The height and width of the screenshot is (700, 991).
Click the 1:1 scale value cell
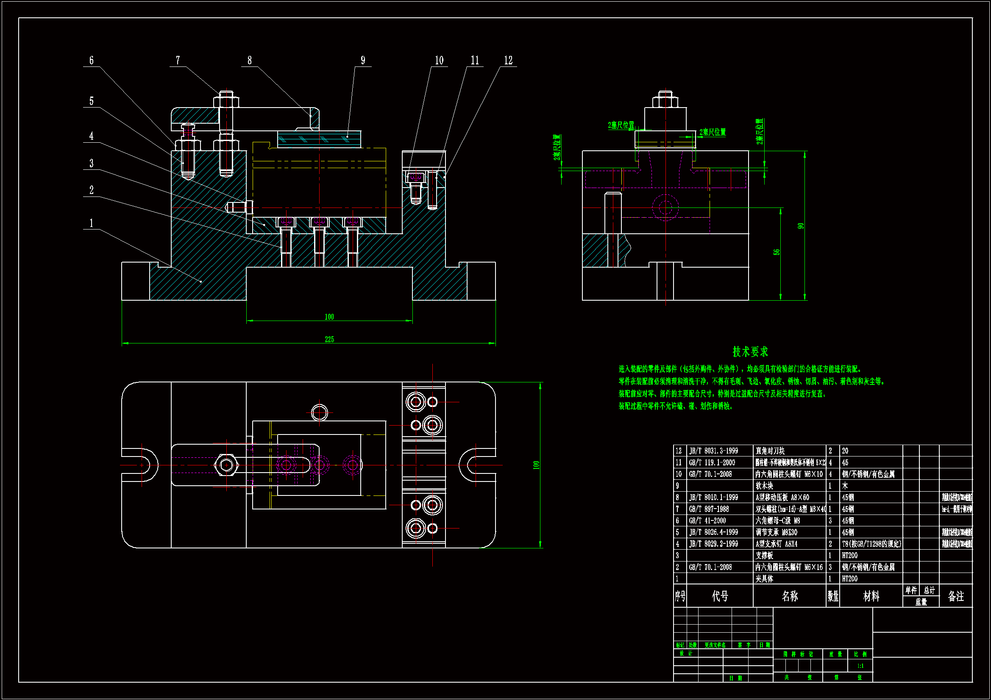click(860, 666)
